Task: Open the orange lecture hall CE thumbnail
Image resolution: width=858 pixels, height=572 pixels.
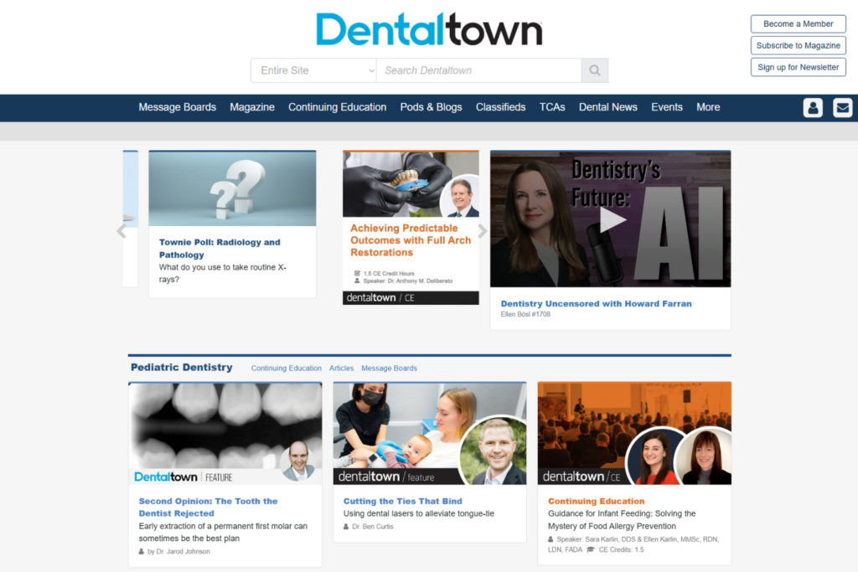Action: (x=635, y=433)
